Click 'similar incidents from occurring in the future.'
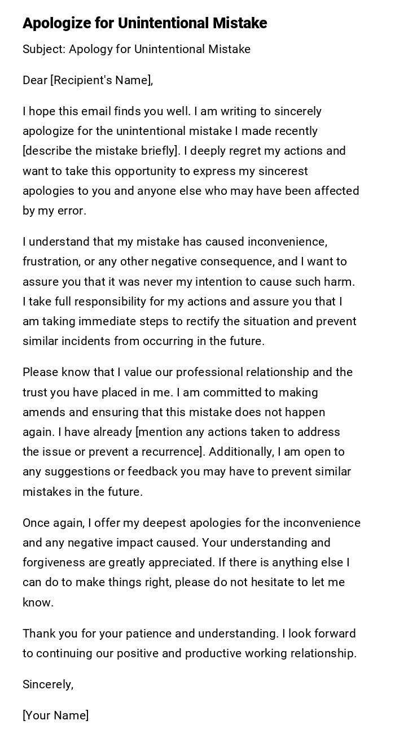 click(143, 341)
